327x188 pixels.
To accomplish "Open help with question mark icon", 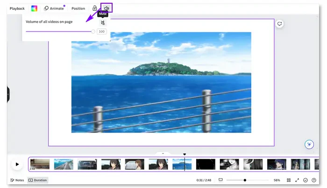I will click(313, 180).
